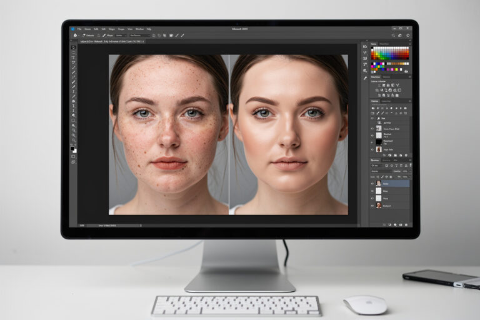Image resolution: width=480 pixels, height=320 pixels.
Task: Pick the black swatch at top-left of Swatches
Action: coord(372,47)
